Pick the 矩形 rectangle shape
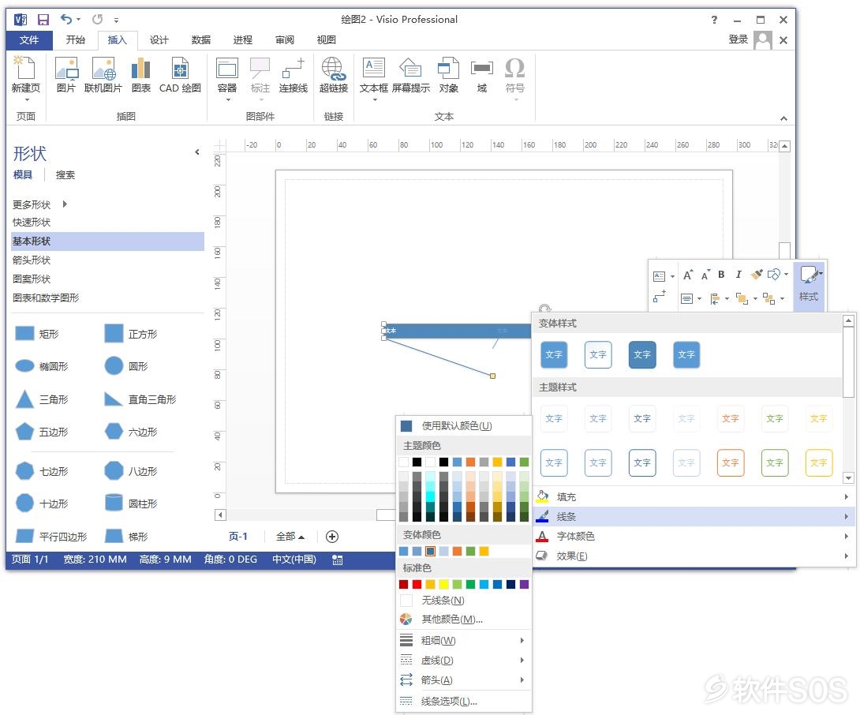 (36, 334)
